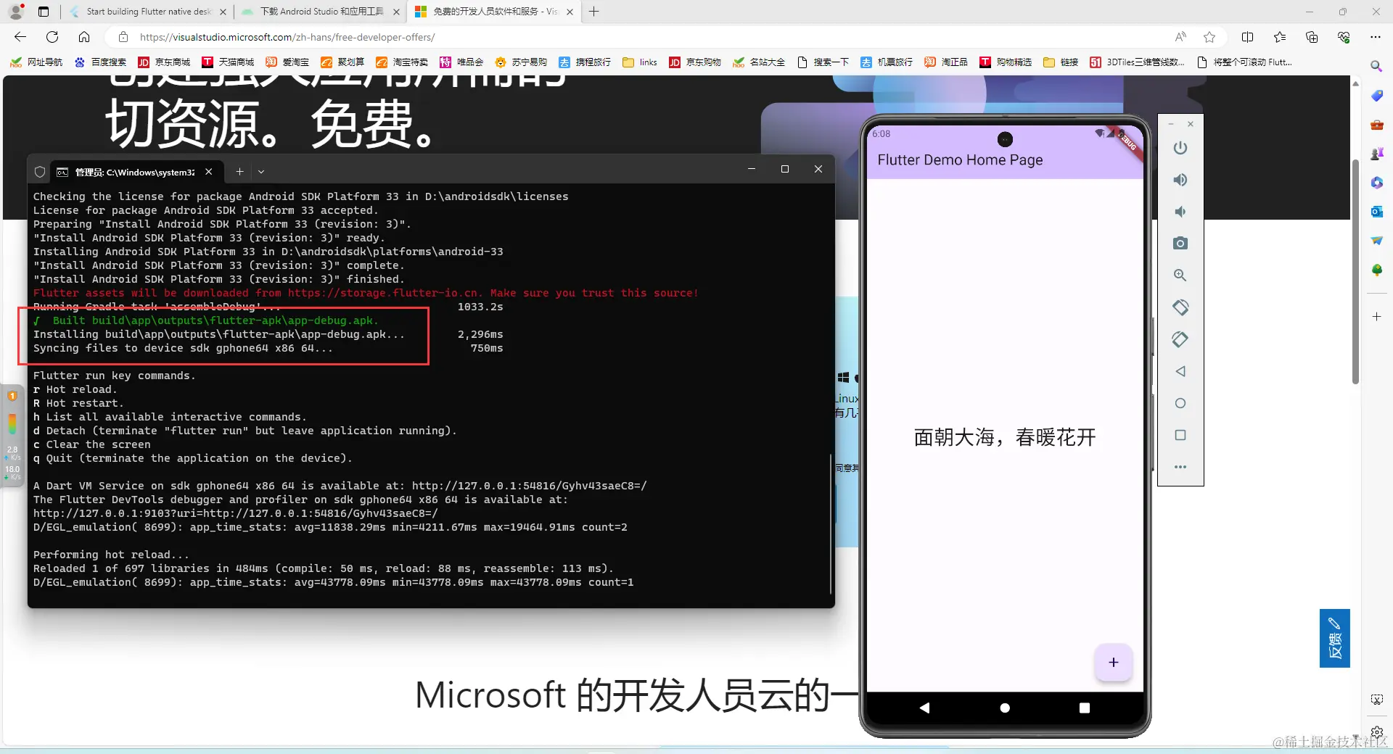Open a new terminal tab with the plus
Image resolution: width=1393 pixels, height=754 pixels.
pyautogui.click(x=239, y=172)
